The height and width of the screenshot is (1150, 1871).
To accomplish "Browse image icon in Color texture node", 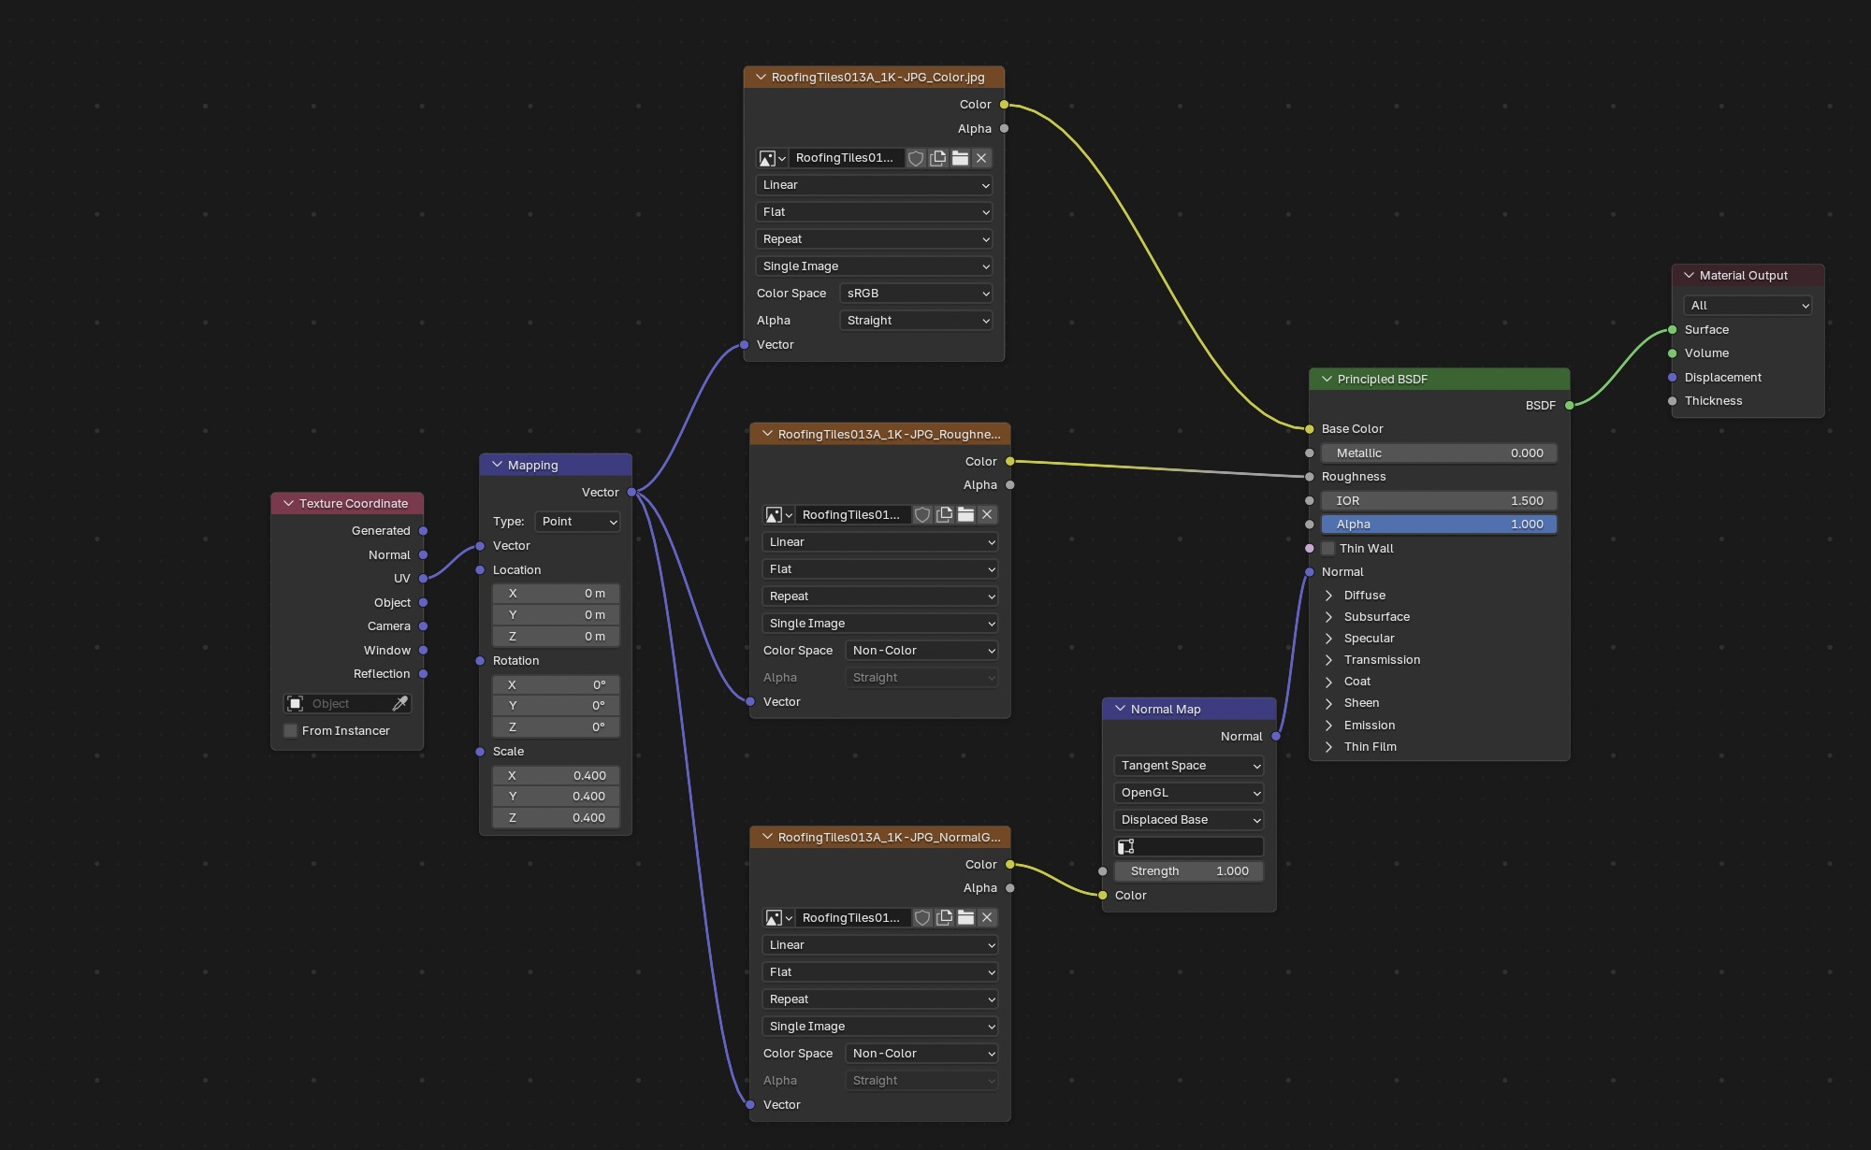I will [x=772, y=158].
